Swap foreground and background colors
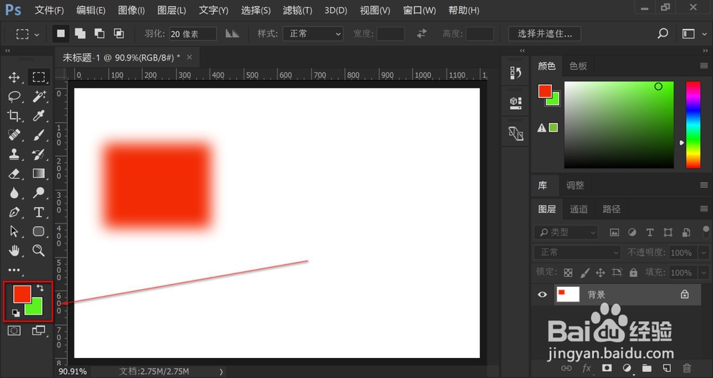This screenshot has width=713, height=378. (x=40, y=288)
